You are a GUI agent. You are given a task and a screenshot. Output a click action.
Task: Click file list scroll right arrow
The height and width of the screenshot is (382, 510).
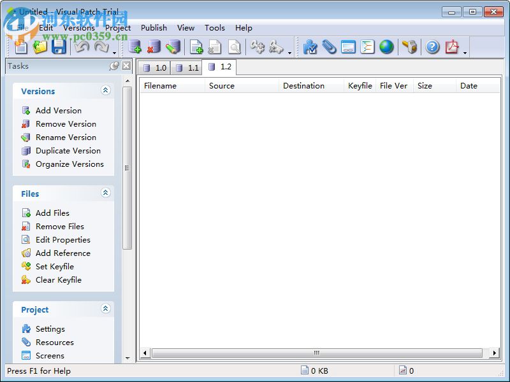(495, 353)
